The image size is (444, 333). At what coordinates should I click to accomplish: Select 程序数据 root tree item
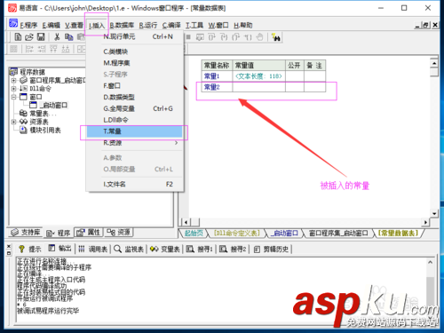[32, 72]
